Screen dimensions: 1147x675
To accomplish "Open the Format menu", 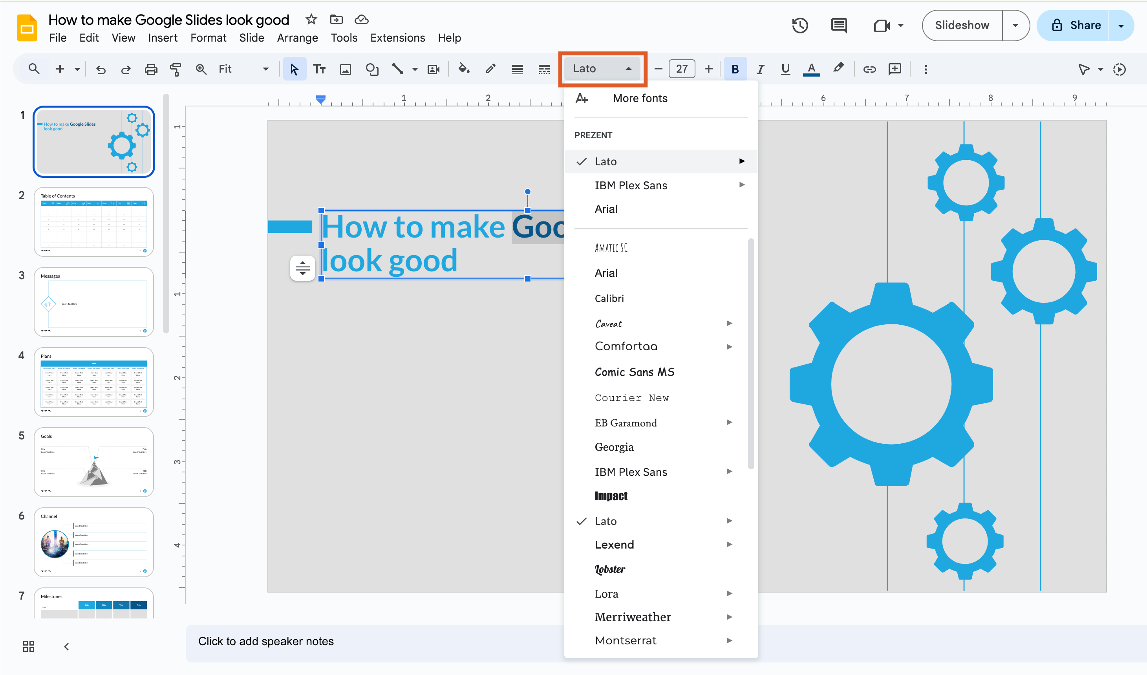I will tap(208, 38).
